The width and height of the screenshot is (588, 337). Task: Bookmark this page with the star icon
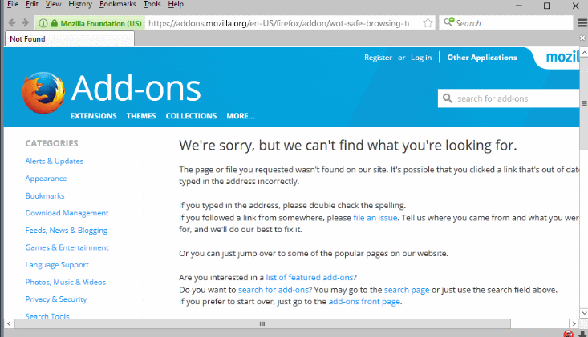(428, 23)
